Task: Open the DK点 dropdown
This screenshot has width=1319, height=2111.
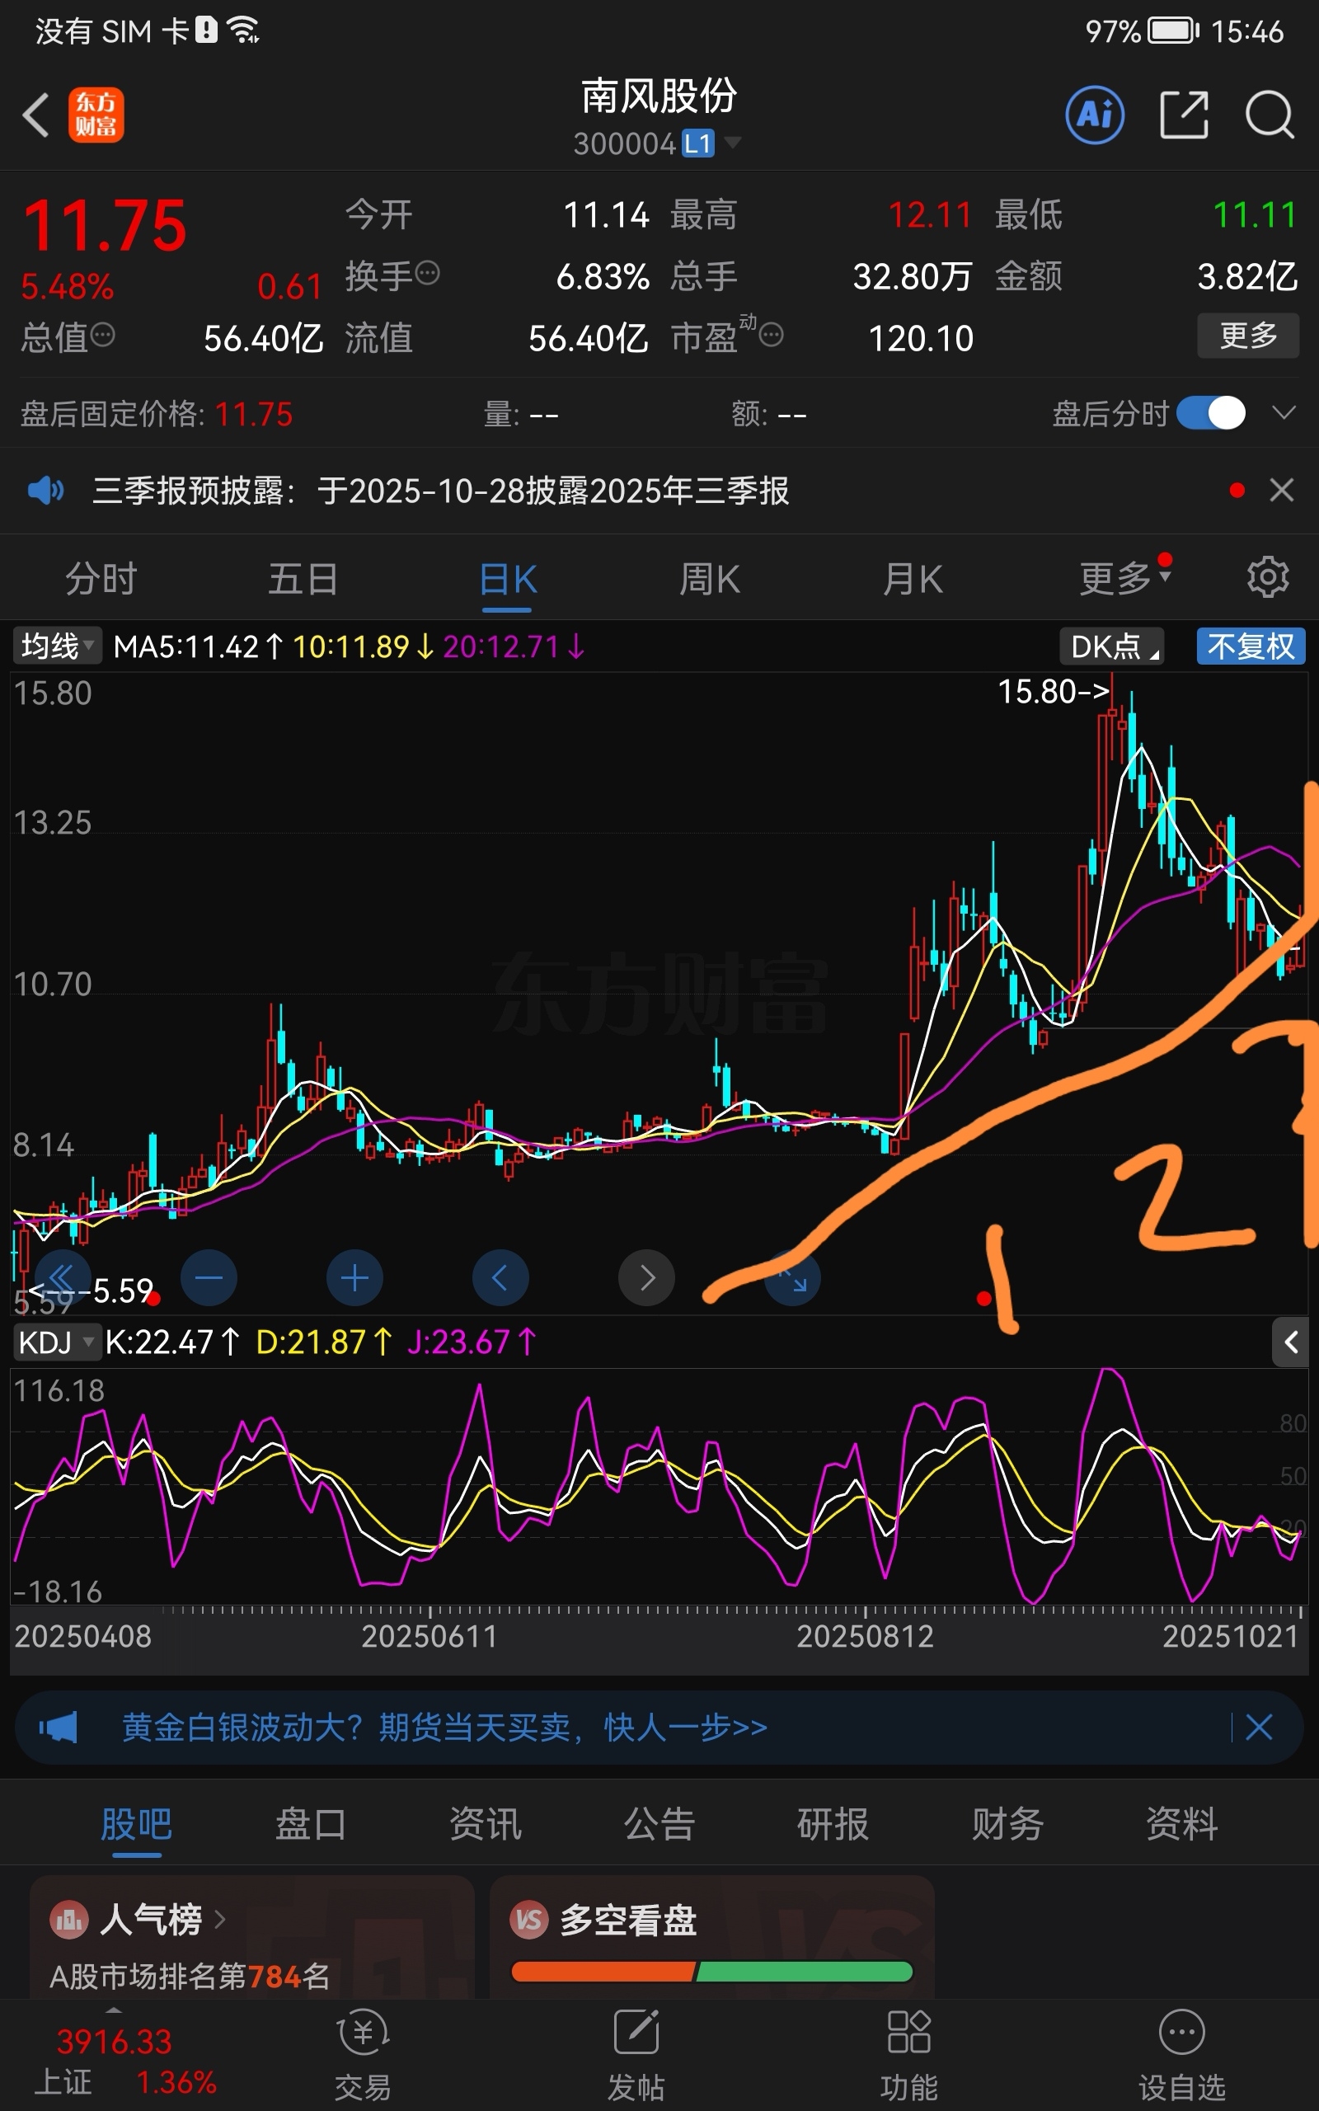Action: [x=1112, y=646]
